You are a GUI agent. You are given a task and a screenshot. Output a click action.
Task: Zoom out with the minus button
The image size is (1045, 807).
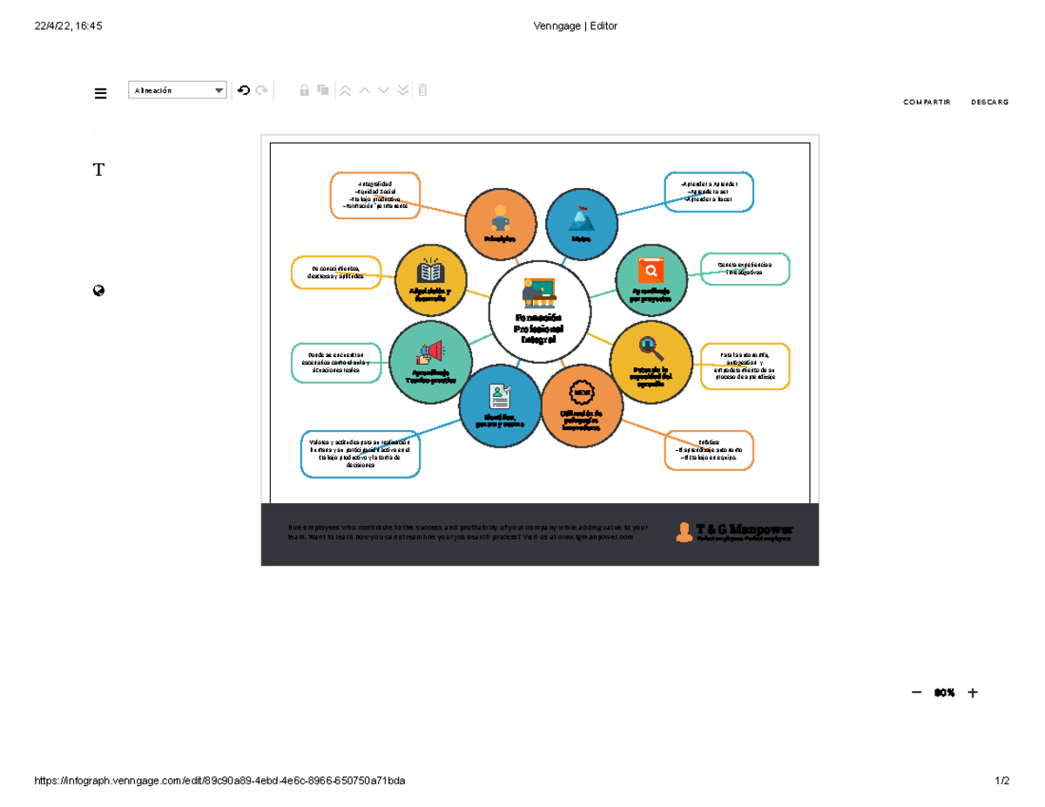tap(916, 693)
